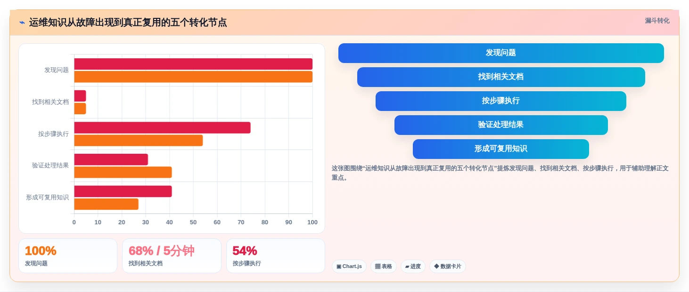Click the Chart.js tag
Viewport: 689px width, 292px height.
[349, 267]
